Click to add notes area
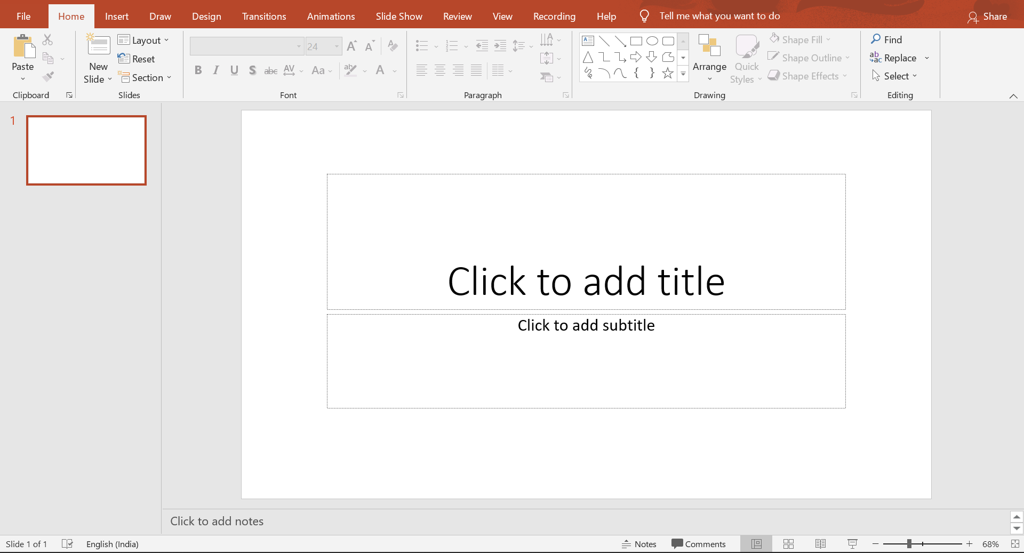 pos(585,522)
